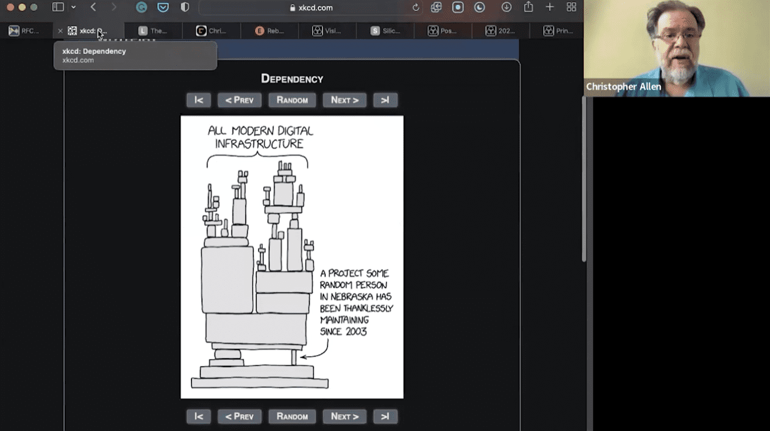Show the tab overview grid
Image resolution: width=770 pixels, height=431 pixels.
pyautogui.click(x=571, y=7)
